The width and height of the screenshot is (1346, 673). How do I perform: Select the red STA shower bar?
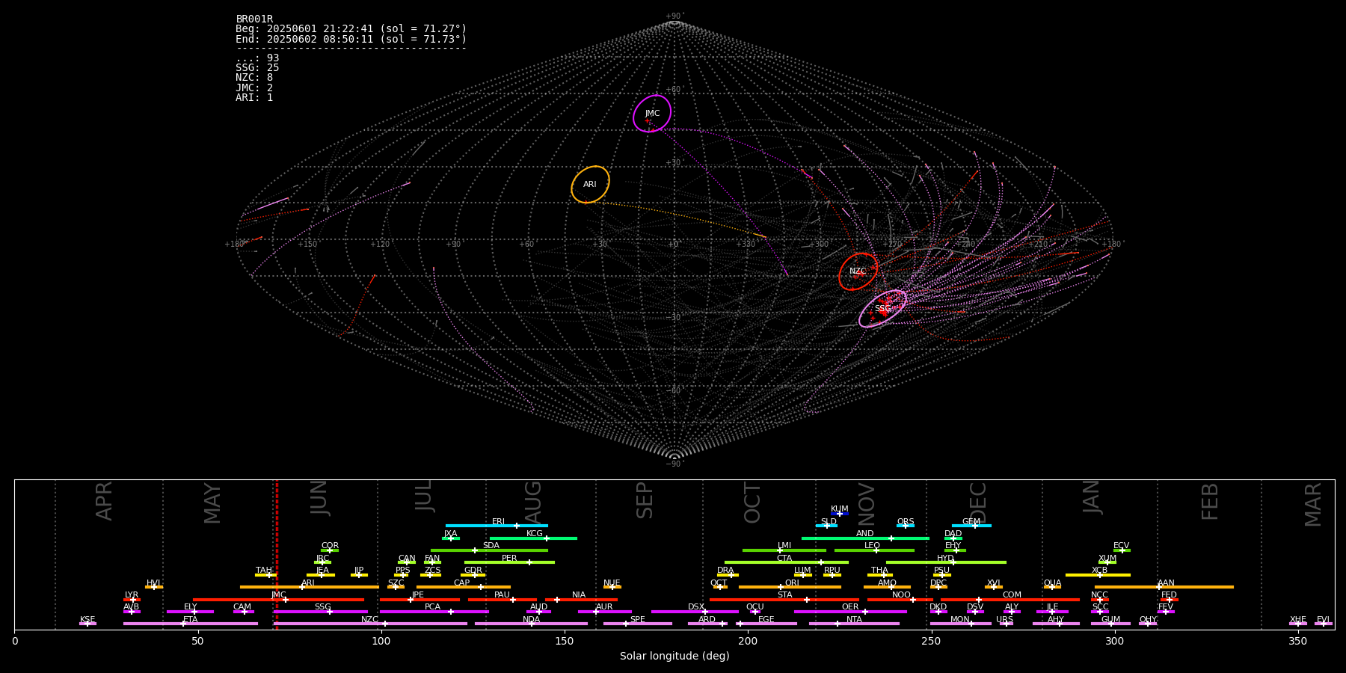(784, 599)
